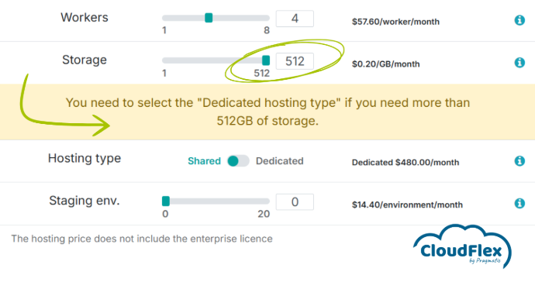The width and height of the screenshot is (535, 282).
Task: Select the Shared hosting label
Action: pyautogui.click(x=204, y=161)
